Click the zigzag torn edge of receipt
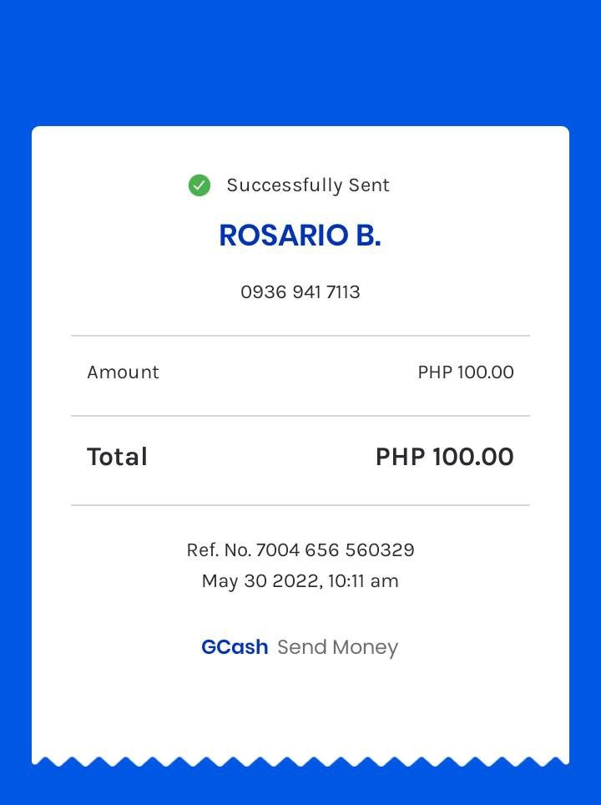Image resolution: width=601 pixels, height=805 pixels. coord(300,761)
